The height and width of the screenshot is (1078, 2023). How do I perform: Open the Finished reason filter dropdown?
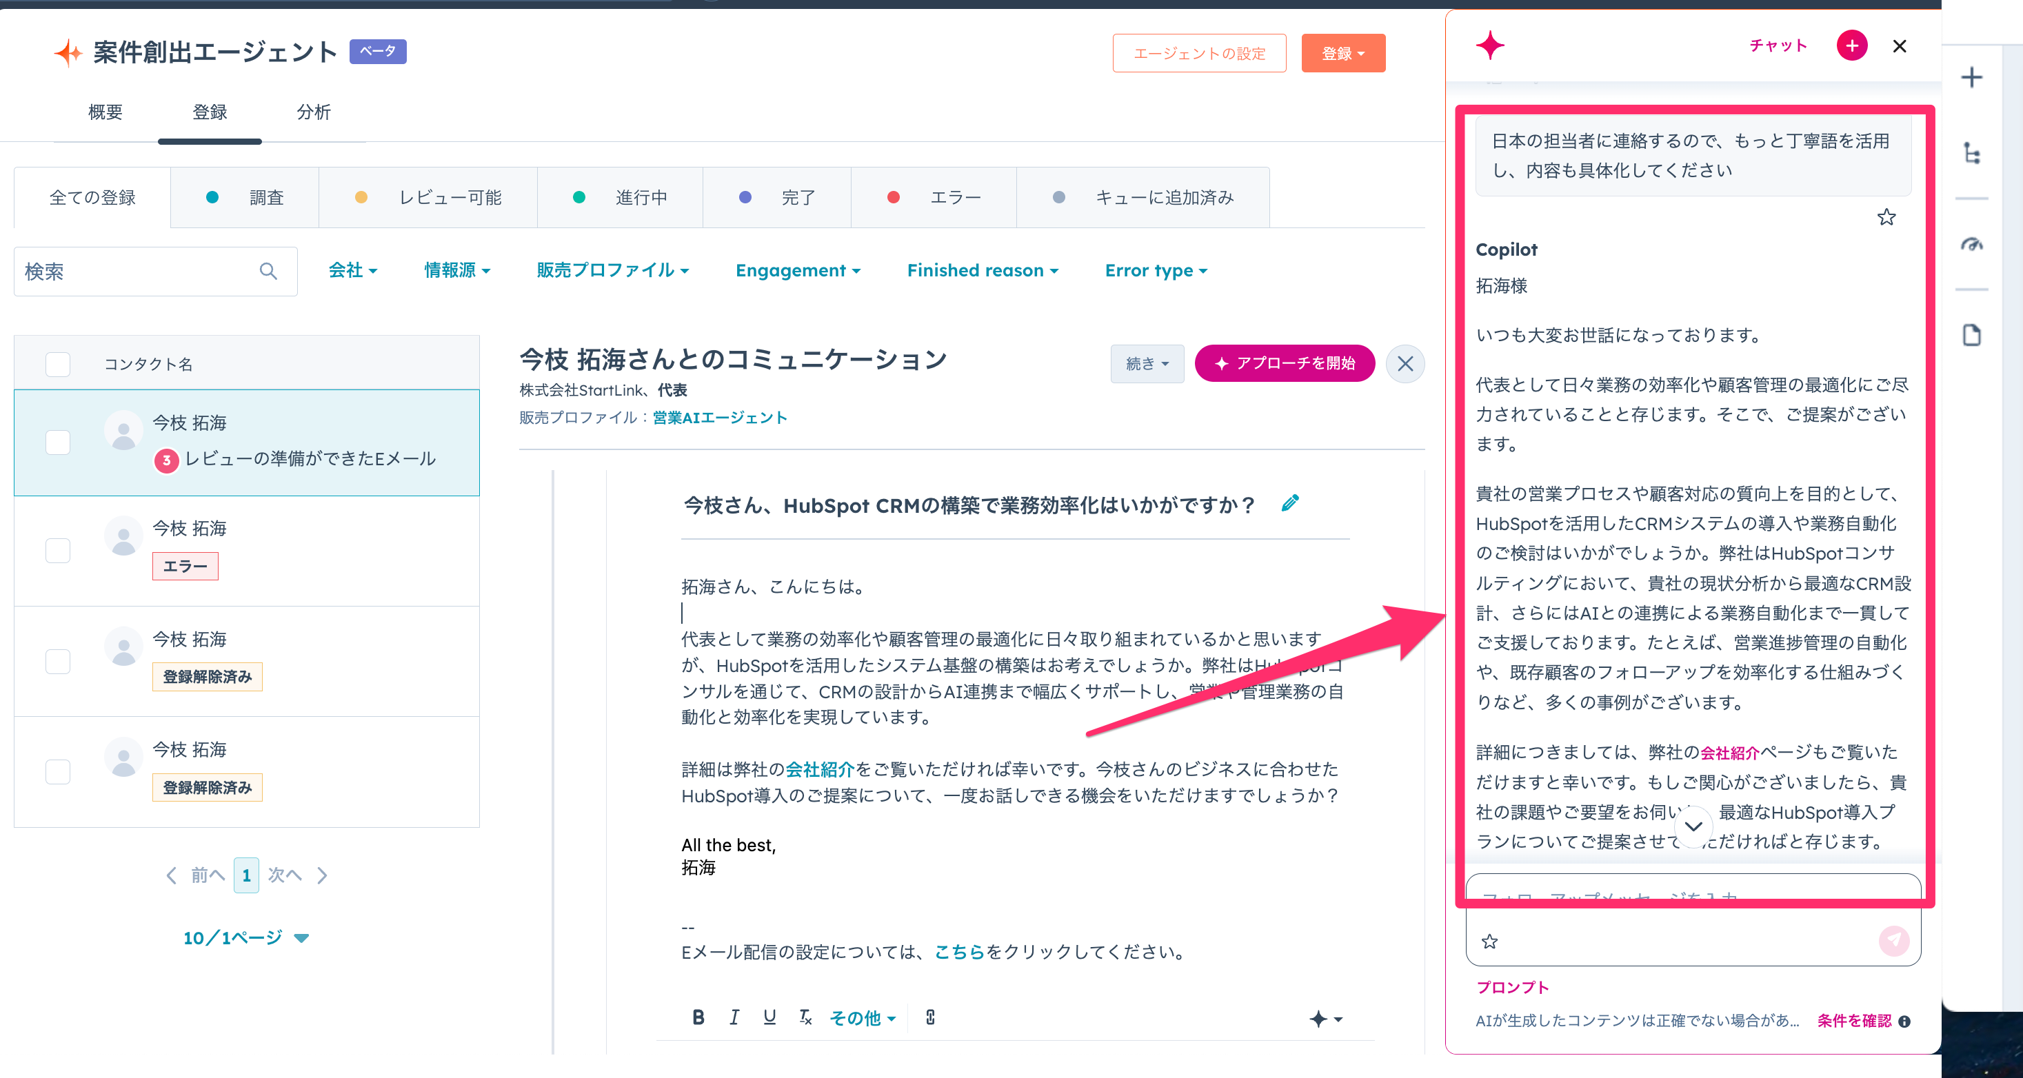pos(982,271)
